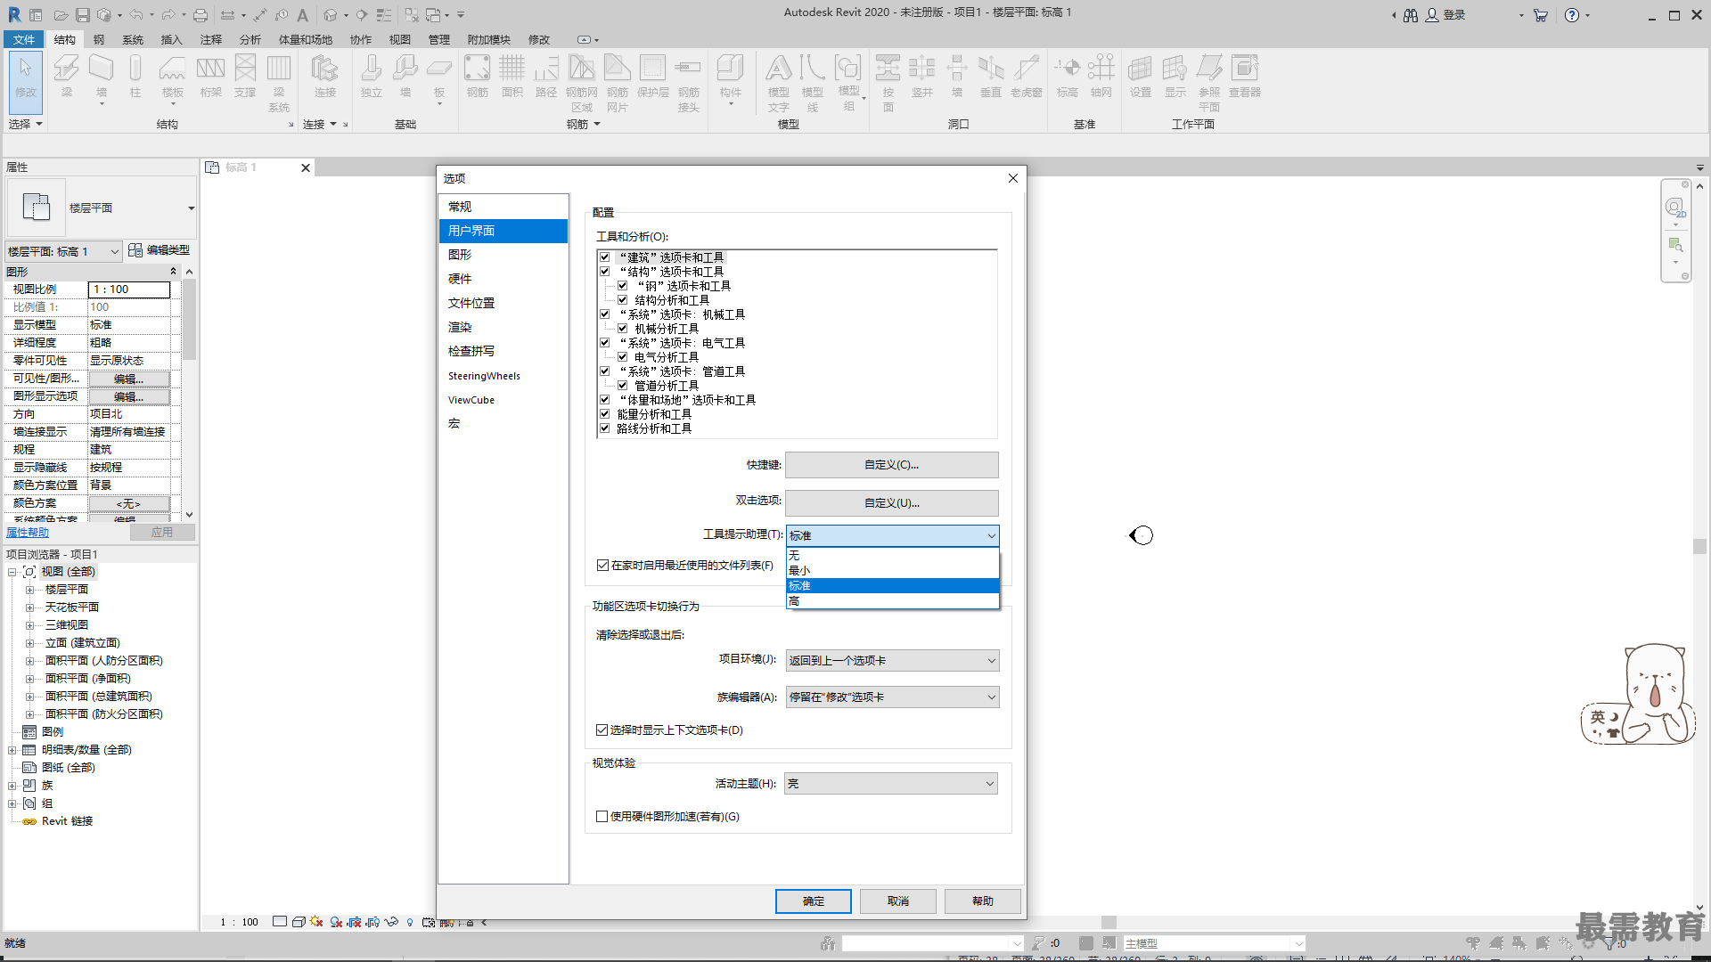Expand the 三维视图 tree node
The height and width of the screenshot is (962, 1711).
point(29,625)
